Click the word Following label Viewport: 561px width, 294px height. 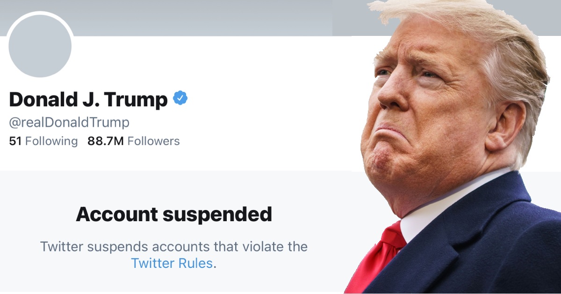pos(51,141)
